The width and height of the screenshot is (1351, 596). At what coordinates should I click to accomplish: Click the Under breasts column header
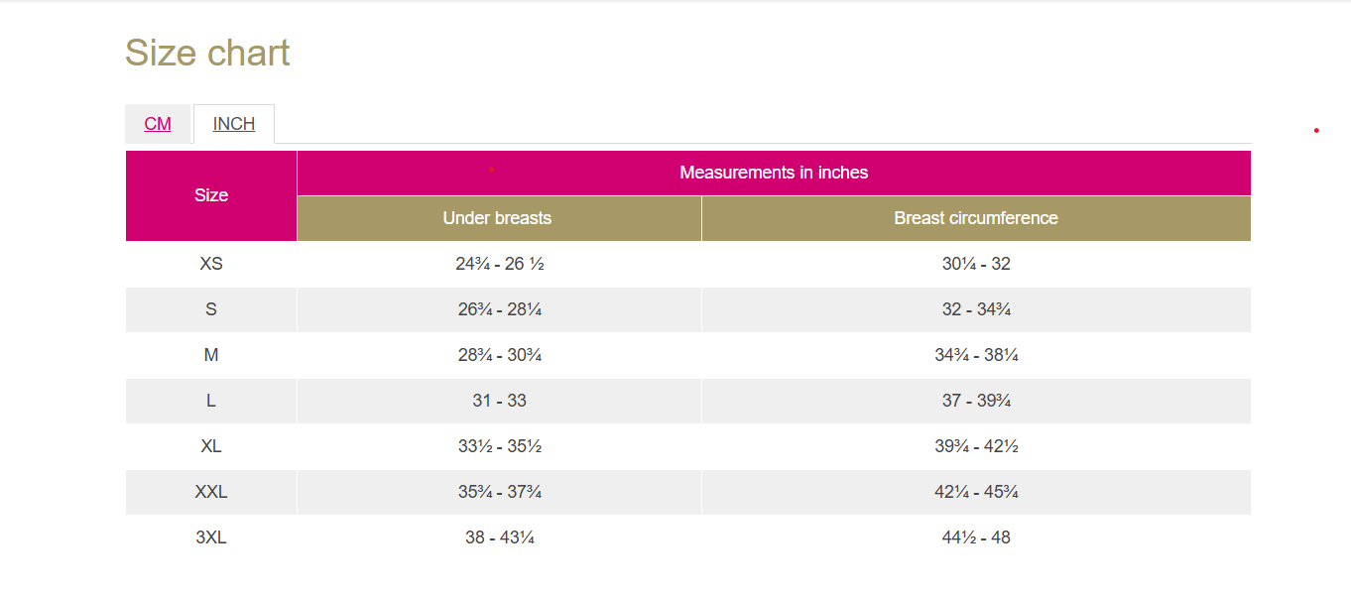pyautogui.click(x=497, y=218)
